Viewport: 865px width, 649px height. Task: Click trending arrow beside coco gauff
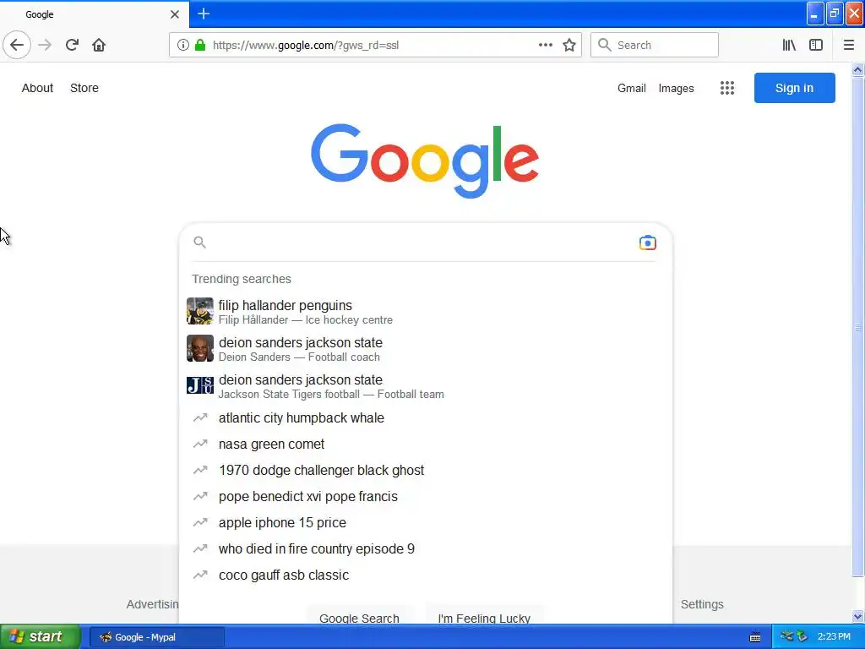(200, 575)
